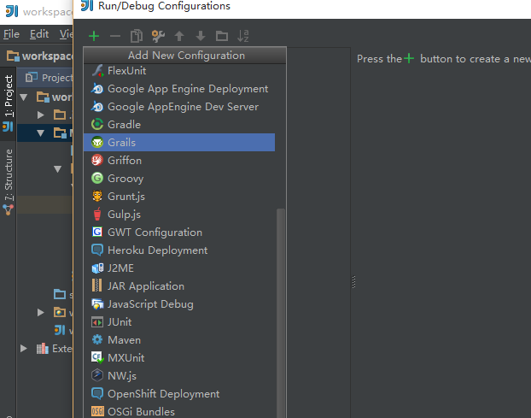Choose JavaScript Debug entry

coord(179,304)
